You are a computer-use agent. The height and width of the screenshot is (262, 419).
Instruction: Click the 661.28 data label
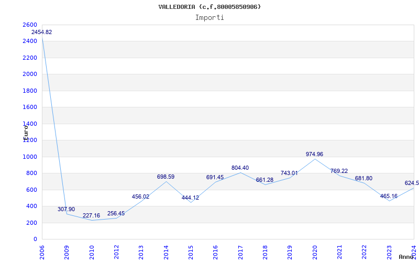pyautogui.click(x=264, y=180)
